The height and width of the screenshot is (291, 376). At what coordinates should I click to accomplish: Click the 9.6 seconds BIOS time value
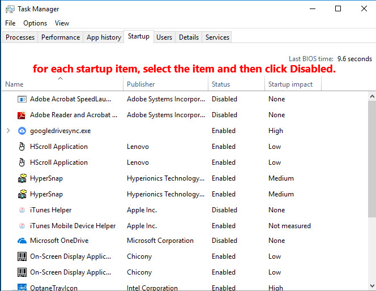pos(354,59)
